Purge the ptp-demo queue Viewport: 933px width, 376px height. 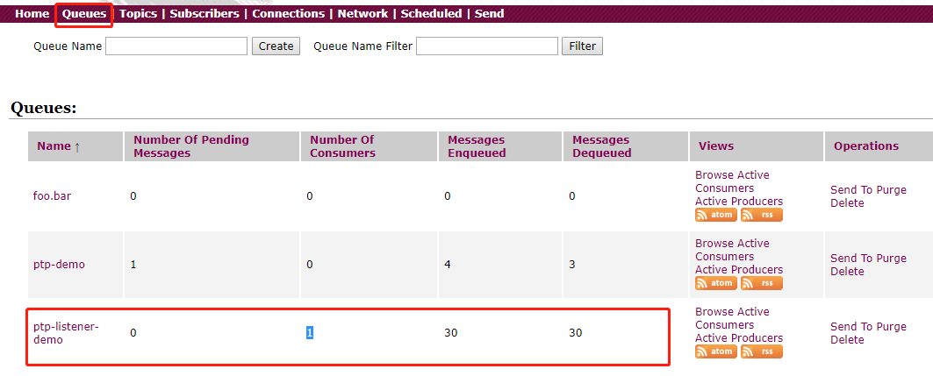pos(891,259)
